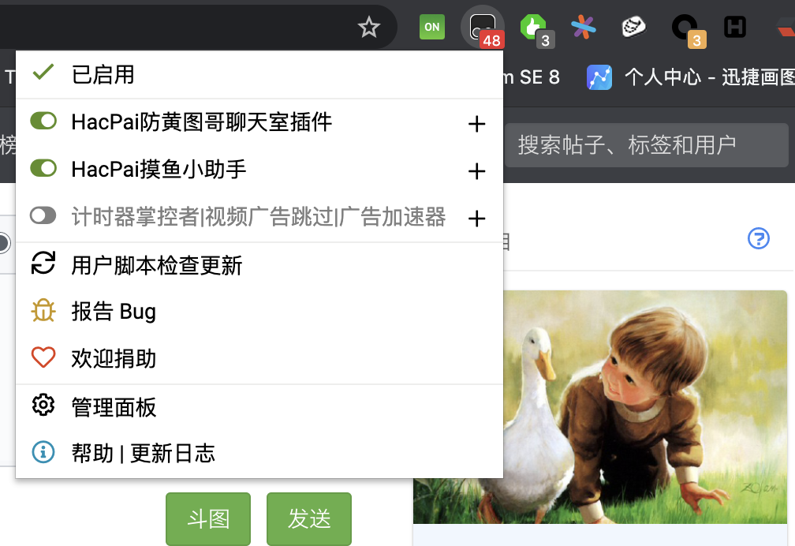
Task: Click the 搜索帖子、标签和用户 search field
Action: click(x=647, y=145)
